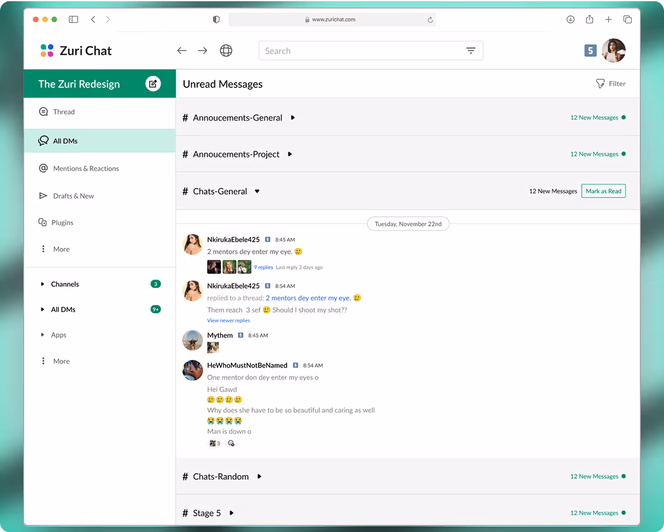The image size is (664, 532).
Task: Click HeWhoMustNotBeNamed's avatar
Action: pos(193,370)
